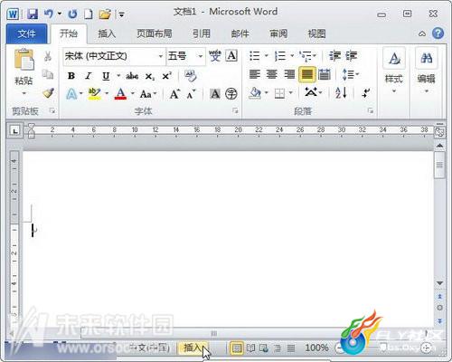Select the Sort A-Z icon
452x362 pixels.
tap(341, 93)
